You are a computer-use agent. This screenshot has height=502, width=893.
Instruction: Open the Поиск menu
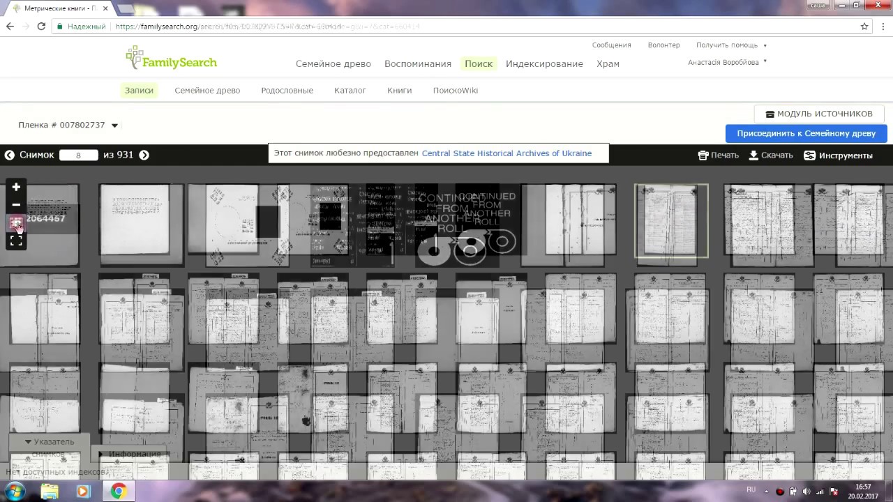click(x=479, y=64)
